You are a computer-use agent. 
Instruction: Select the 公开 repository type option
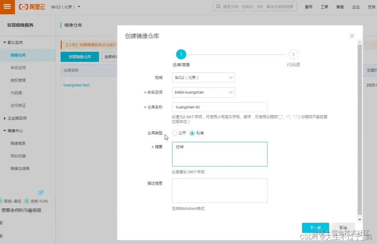[x=174, y=133]
